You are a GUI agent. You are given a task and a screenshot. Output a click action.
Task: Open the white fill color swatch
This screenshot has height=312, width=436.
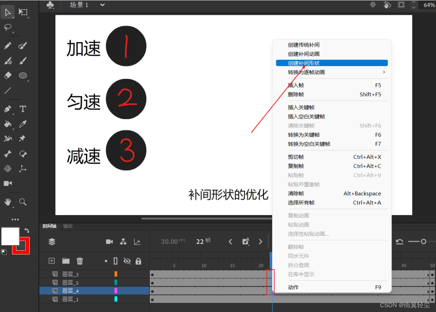click(10, 236)
